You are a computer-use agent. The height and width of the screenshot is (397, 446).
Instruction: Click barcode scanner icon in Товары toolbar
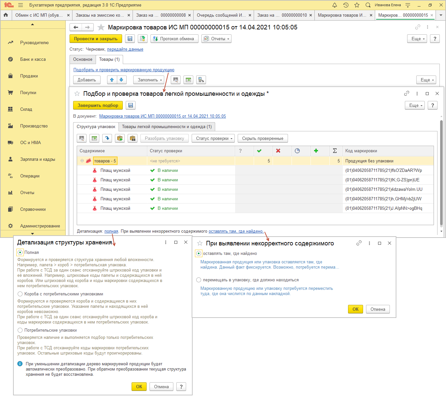point(176,80)
